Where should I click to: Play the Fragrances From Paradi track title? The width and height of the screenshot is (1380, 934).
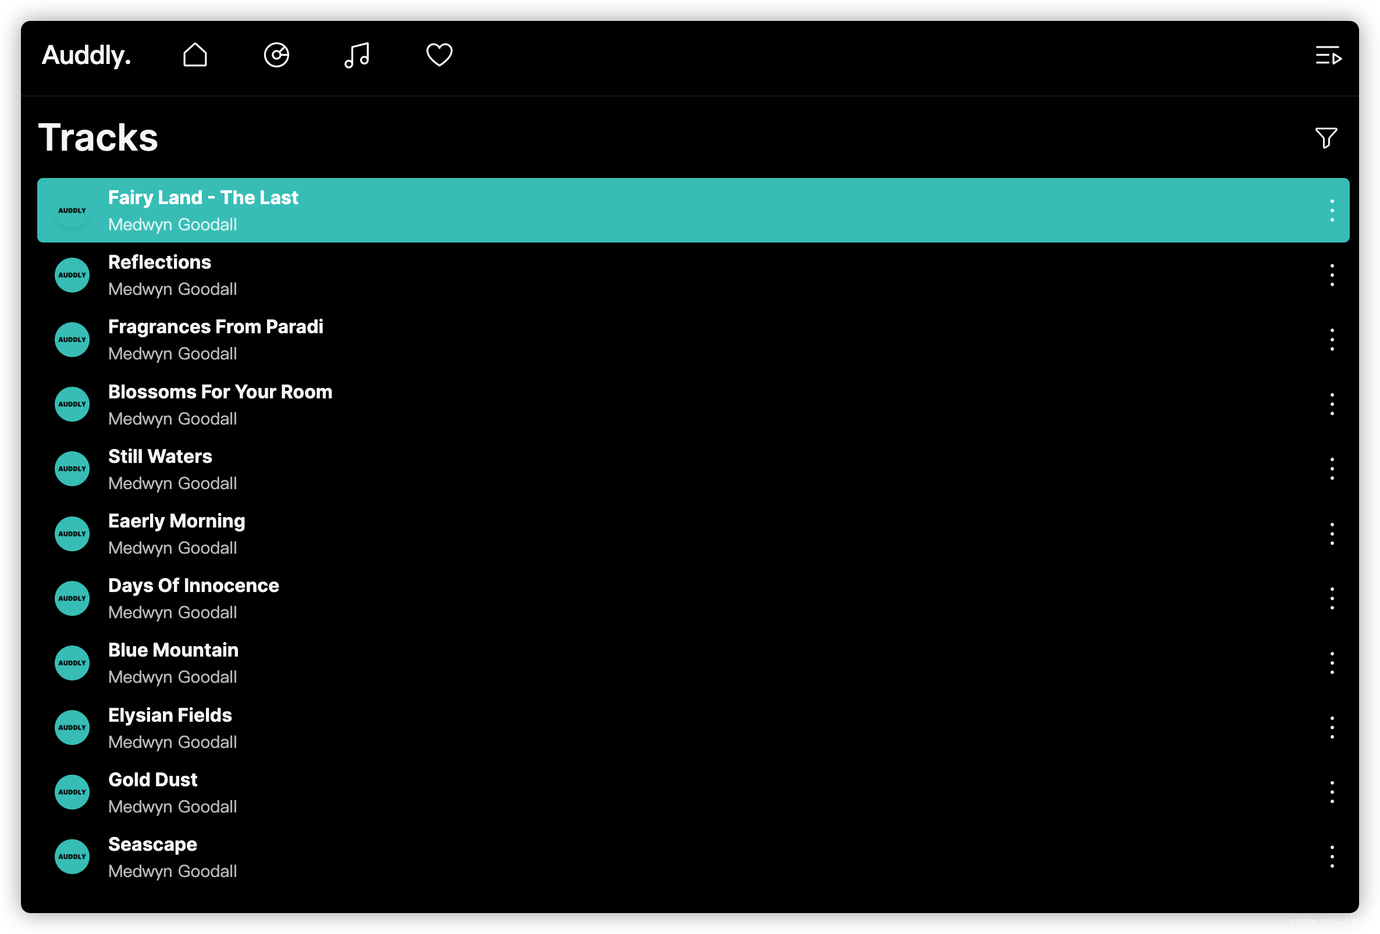[x=215, y=327]
